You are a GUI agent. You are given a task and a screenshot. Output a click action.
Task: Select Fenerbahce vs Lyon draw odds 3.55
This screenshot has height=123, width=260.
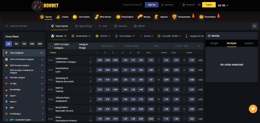107,70
